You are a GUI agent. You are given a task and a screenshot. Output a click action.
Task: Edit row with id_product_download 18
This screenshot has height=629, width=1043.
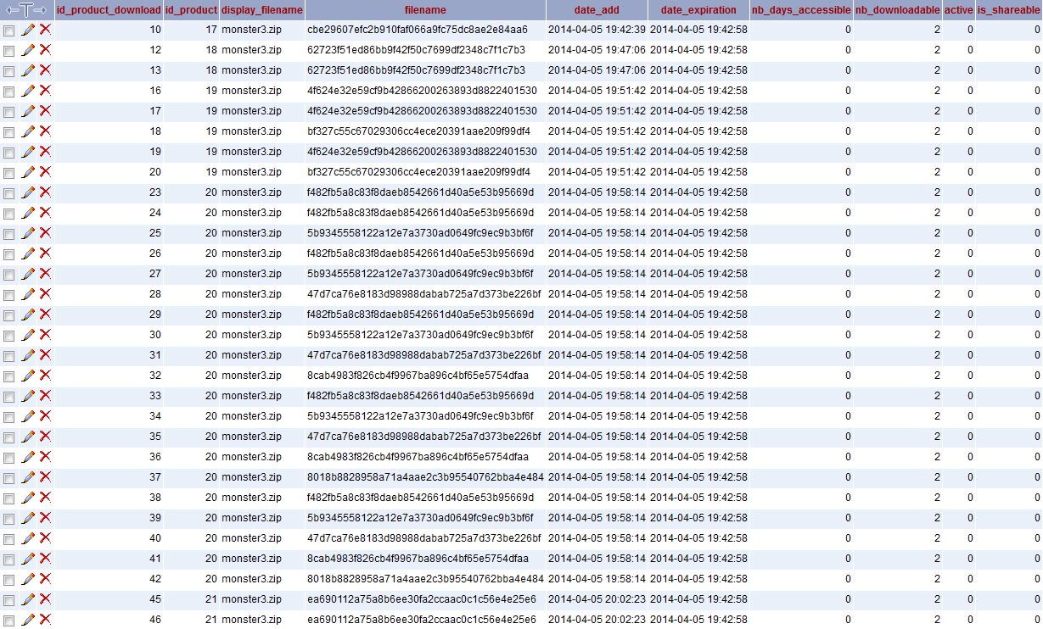tap(28, 131)
